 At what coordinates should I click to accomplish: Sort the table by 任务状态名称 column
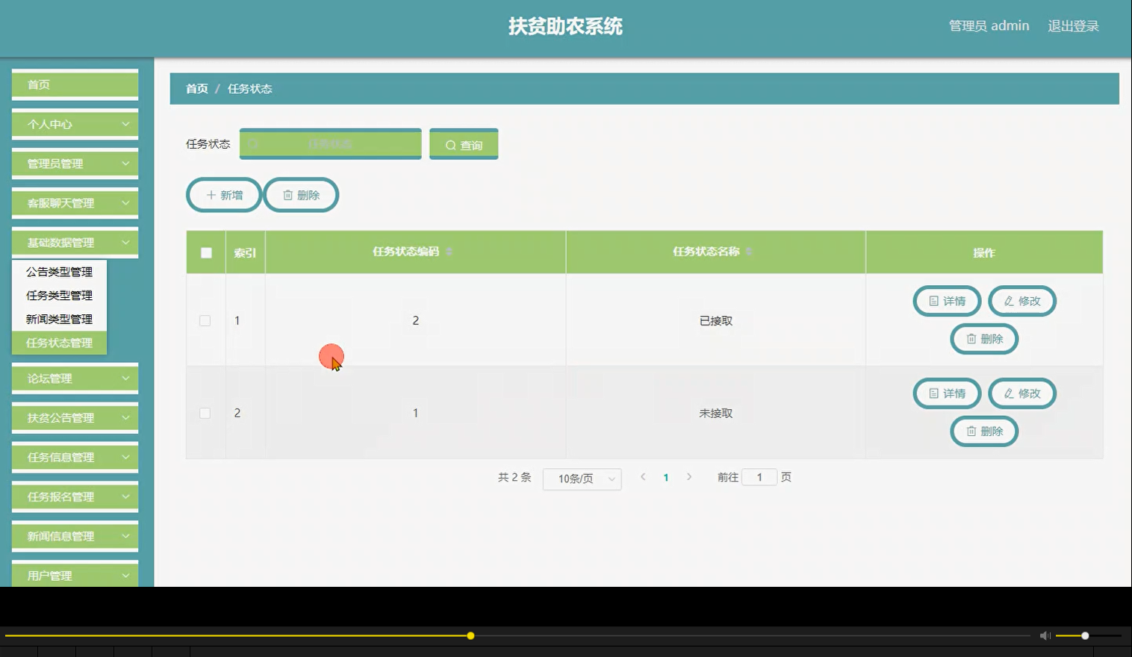[749, 252]
